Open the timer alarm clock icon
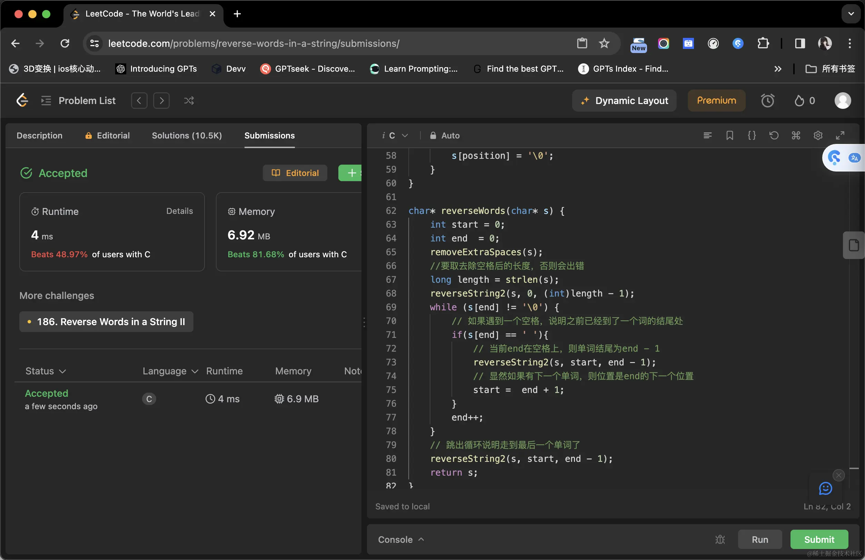 click(768, 101)
